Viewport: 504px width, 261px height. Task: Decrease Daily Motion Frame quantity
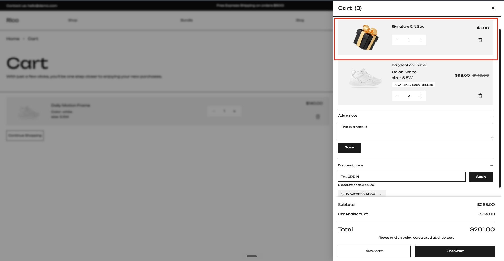click(397, 96)
